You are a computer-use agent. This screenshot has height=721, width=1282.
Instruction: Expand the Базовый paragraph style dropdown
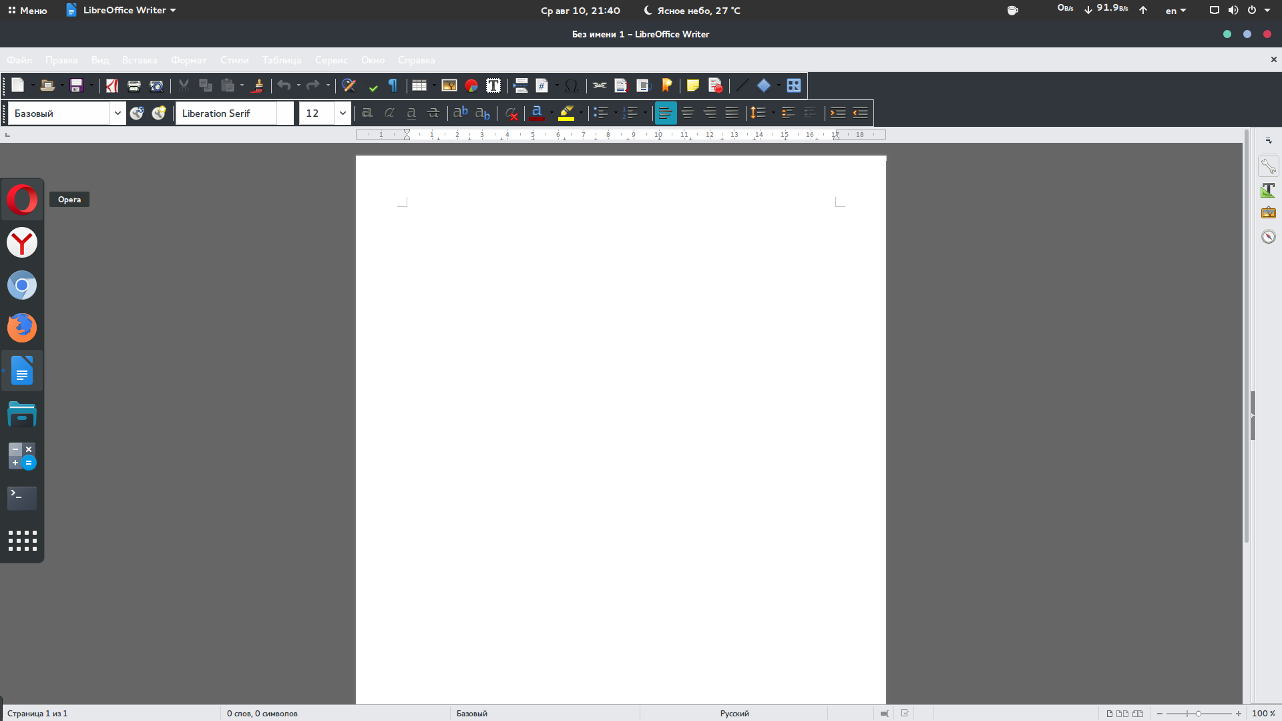click(x=118, y=113)
